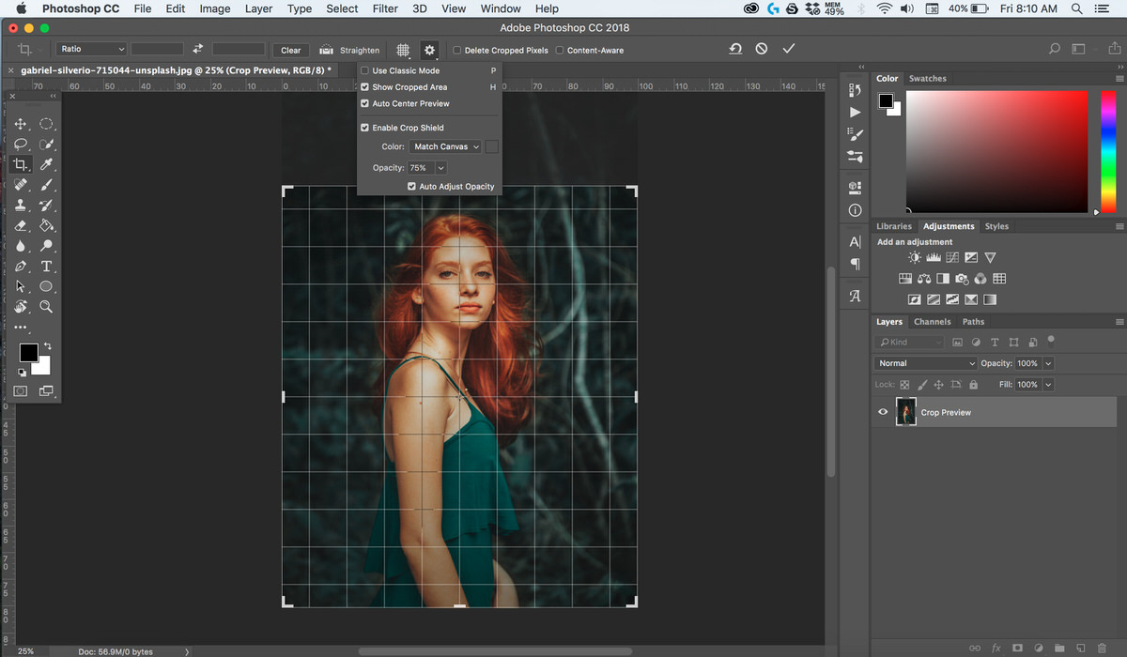Select the Elliptical Marquee tool
The height and width of the screenshot is (657, 1127).
coord(46,124)
